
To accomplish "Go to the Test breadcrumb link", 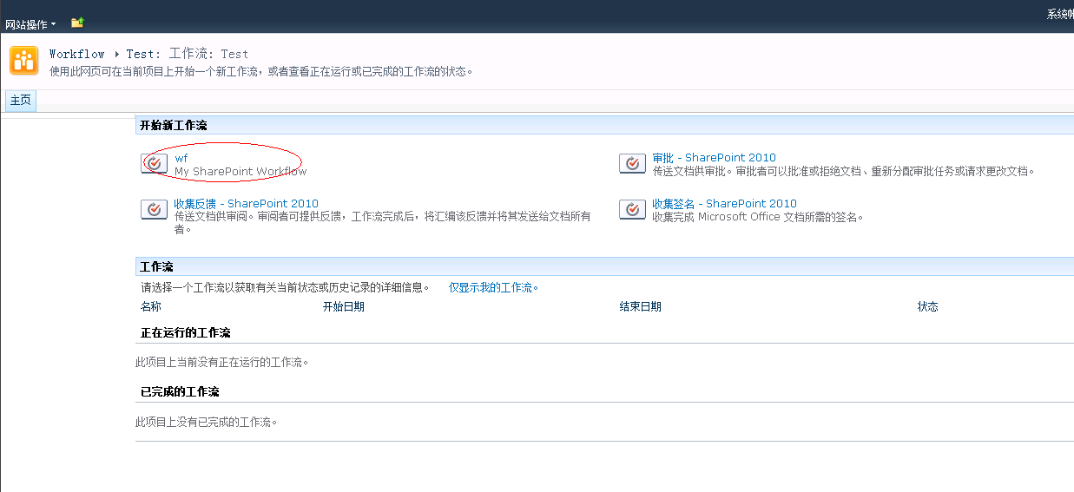I will pos(140,54).
